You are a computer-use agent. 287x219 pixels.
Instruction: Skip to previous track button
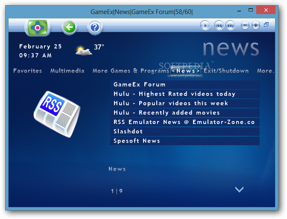(x=219, y=25)
